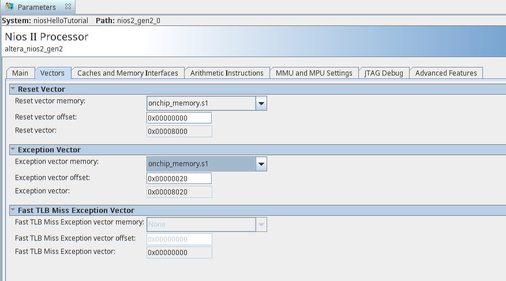Switch to the JTAG Debug tab
The height and width of the screenshot is (281, 506).
384,73
